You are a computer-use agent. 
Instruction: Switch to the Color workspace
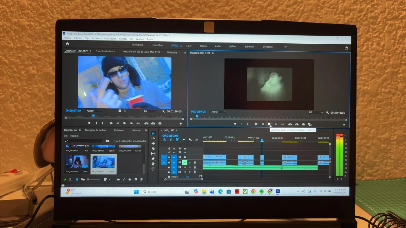click(x=189, y=46)
